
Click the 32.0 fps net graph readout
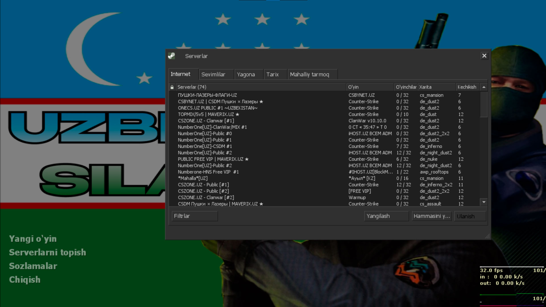[491, 270]
